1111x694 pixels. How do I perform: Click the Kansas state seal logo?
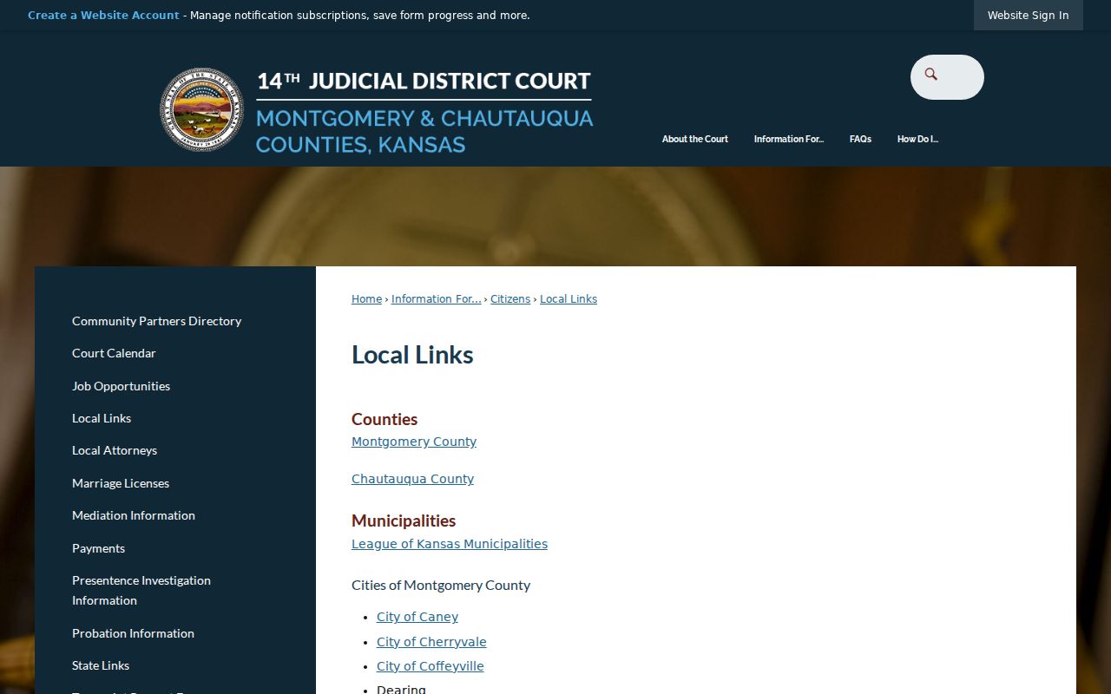pyautogui.click(x=202, y=110)
